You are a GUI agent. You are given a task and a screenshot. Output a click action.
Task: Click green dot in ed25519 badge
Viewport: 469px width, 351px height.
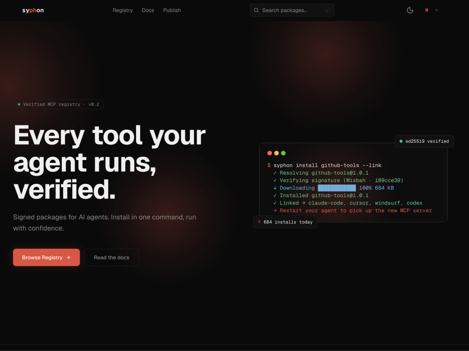[x=401, y=141]
